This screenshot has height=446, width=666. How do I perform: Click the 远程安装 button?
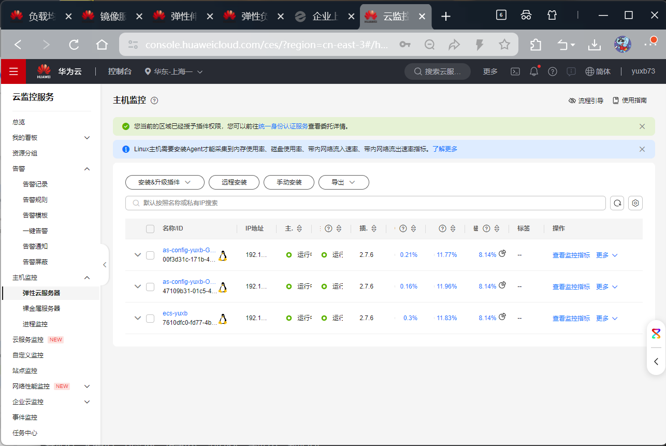[234, 182]
